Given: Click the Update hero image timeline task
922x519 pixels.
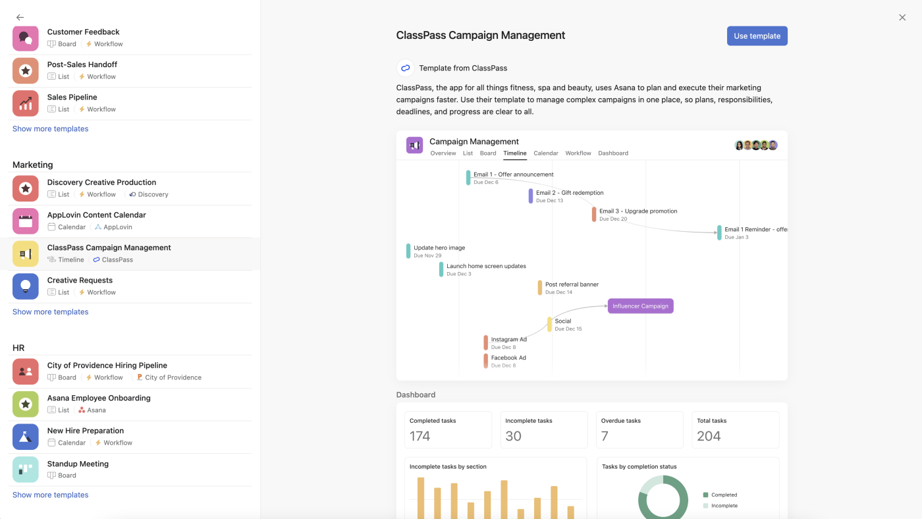Looking at the screenshot, I should (436, 251).
